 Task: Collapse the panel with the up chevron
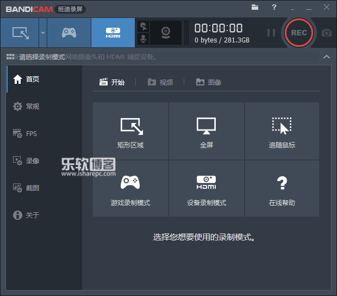pos(327,57)
